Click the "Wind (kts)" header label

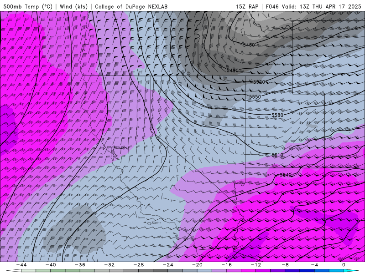(x=73, y=6)
